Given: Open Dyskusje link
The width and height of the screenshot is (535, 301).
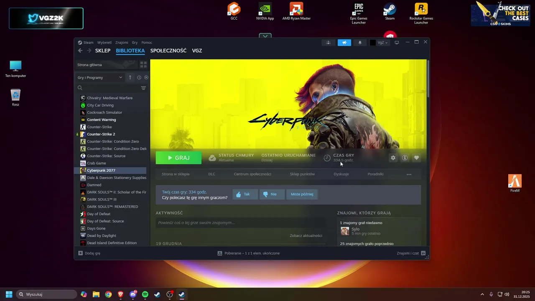Looking at the screenshot, I should pyautogui.click(x=341, y=174).
